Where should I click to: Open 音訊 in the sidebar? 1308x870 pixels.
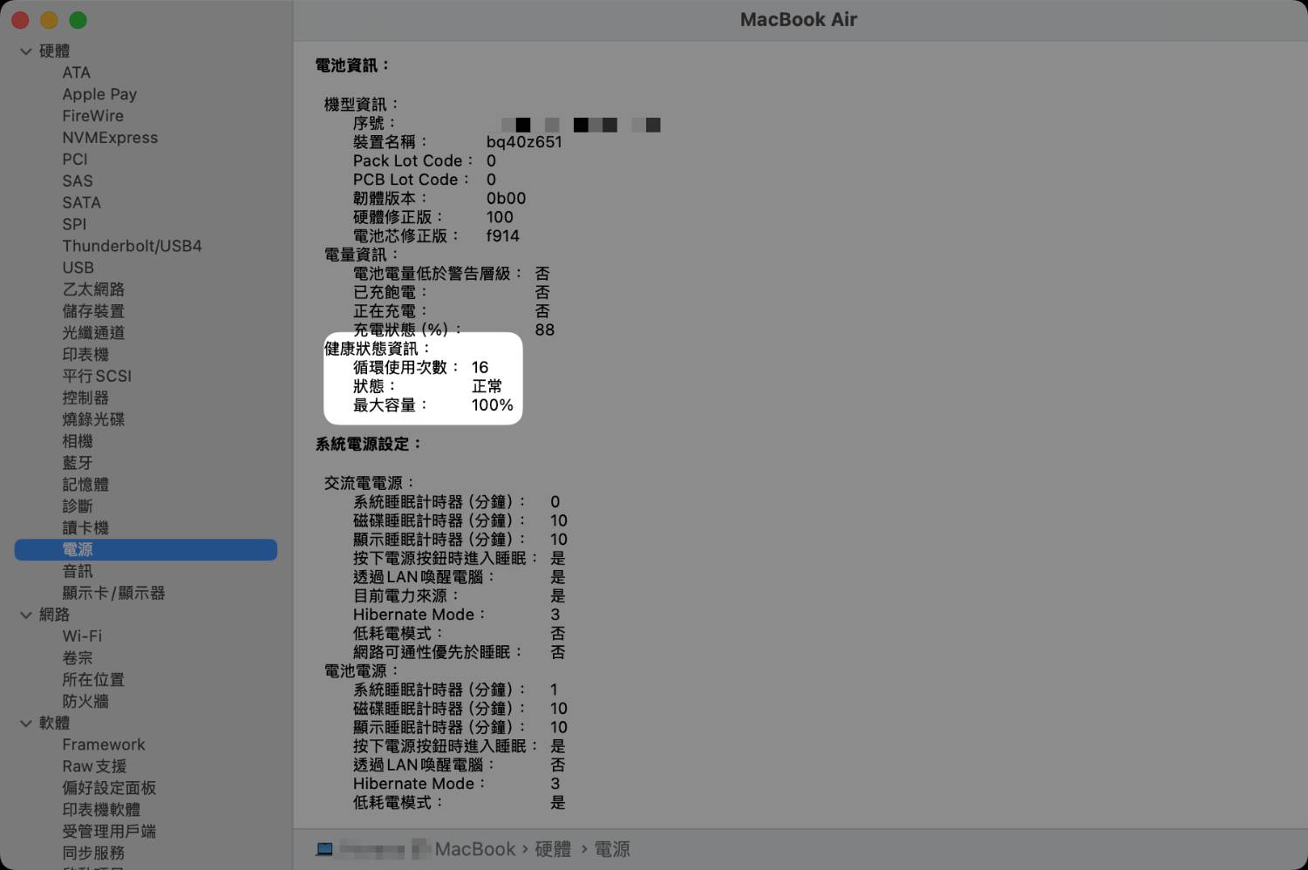78,571
